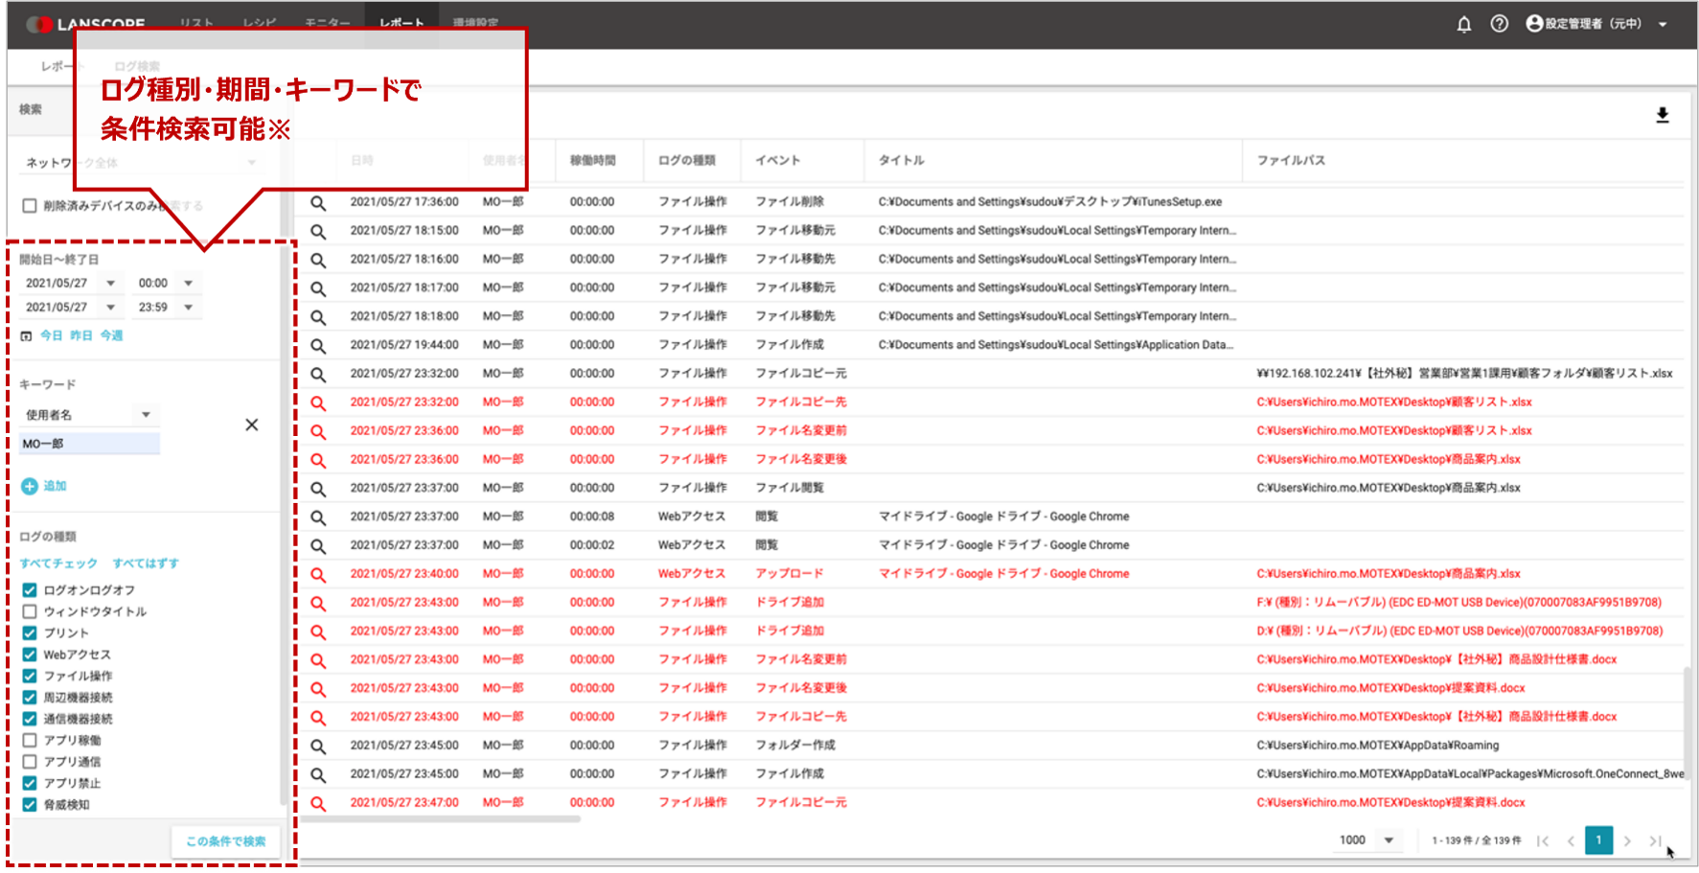Uncheck the Webアクセス log type

(30, 655)
